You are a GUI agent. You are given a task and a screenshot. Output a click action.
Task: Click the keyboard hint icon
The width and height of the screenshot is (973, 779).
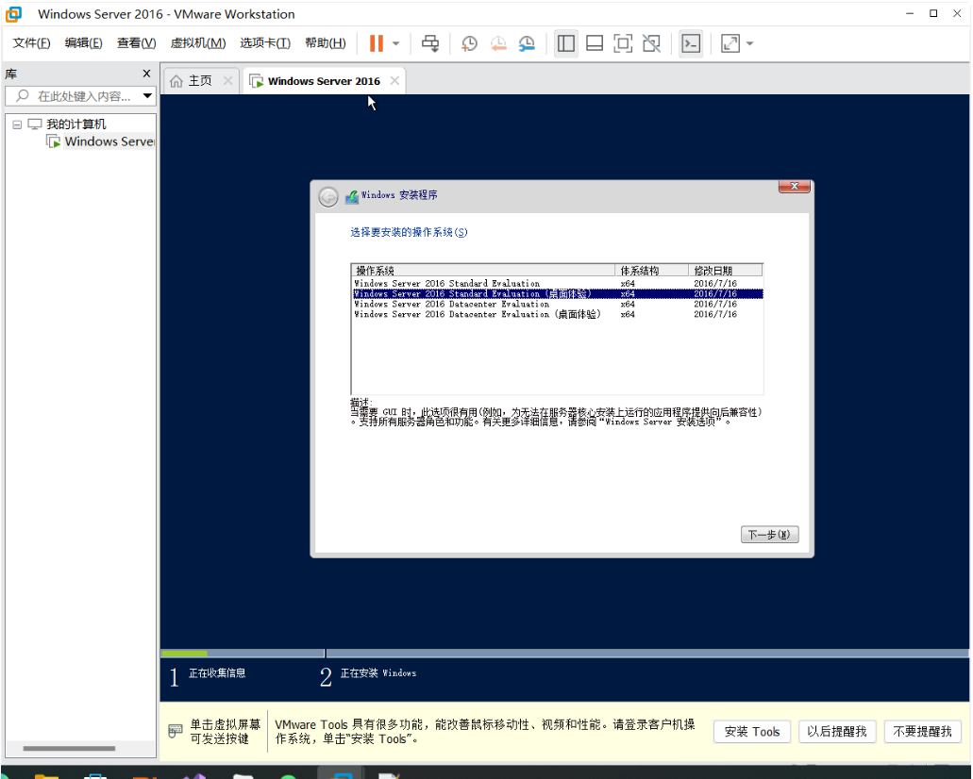(x=175, y=731)
